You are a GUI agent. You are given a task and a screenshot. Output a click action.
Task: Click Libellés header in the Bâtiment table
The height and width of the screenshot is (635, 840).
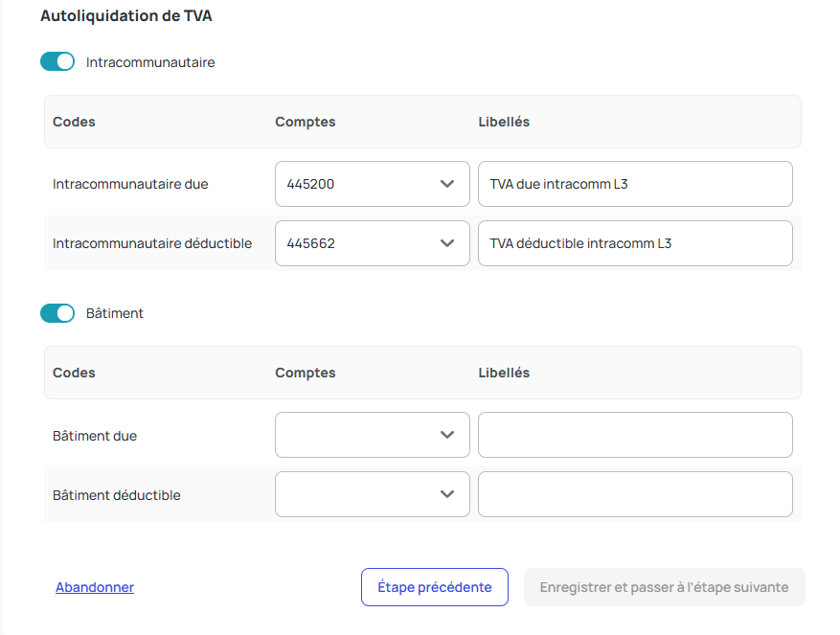(504, 373)
